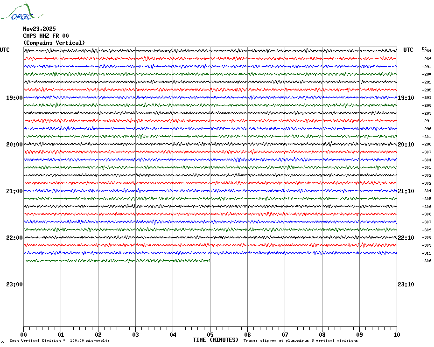Click the 20:00 time label on left
The width and height of the screenshot is (434, 347).
coord(14,145)
